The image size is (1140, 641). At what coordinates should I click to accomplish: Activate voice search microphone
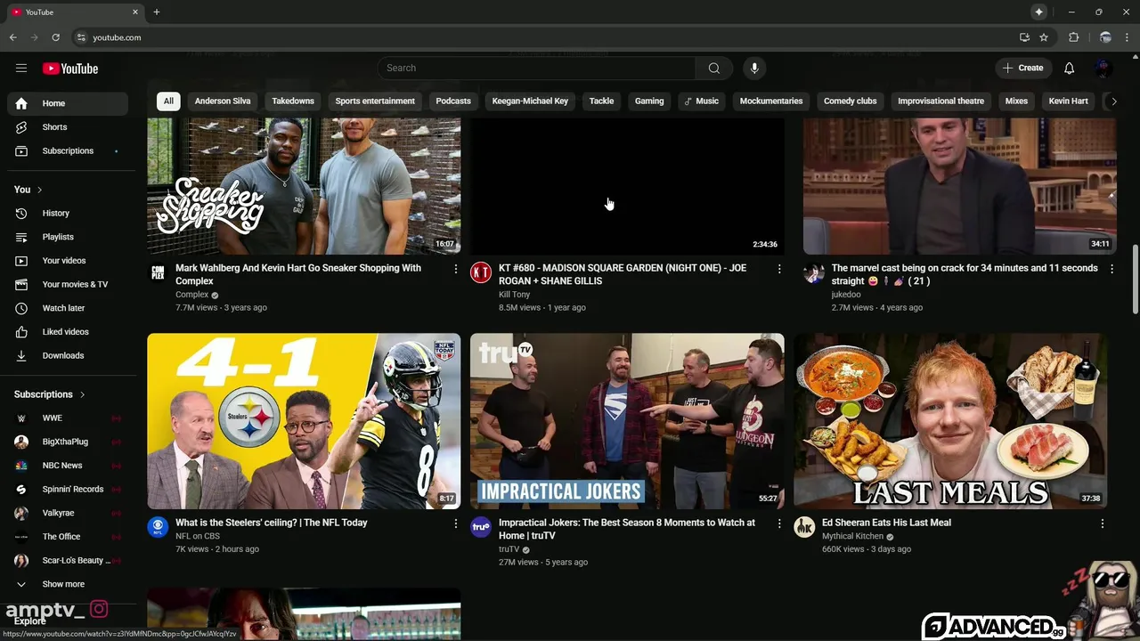point(754,69)
